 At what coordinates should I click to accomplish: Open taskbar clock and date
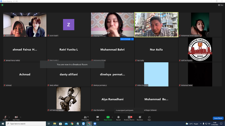tap(215, 124)
